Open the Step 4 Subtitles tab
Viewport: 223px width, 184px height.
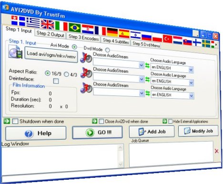pos(116,41)
